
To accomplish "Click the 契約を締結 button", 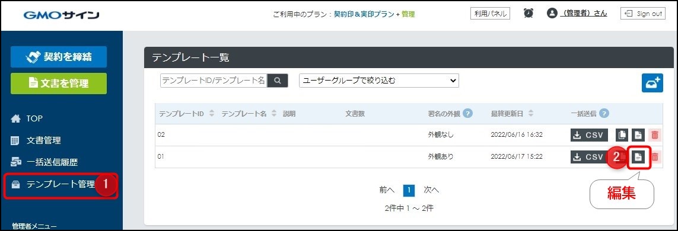I will [x=59, y=56].
